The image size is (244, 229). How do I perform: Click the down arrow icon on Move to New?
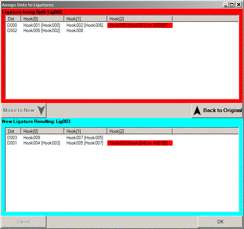pos(41,111)
